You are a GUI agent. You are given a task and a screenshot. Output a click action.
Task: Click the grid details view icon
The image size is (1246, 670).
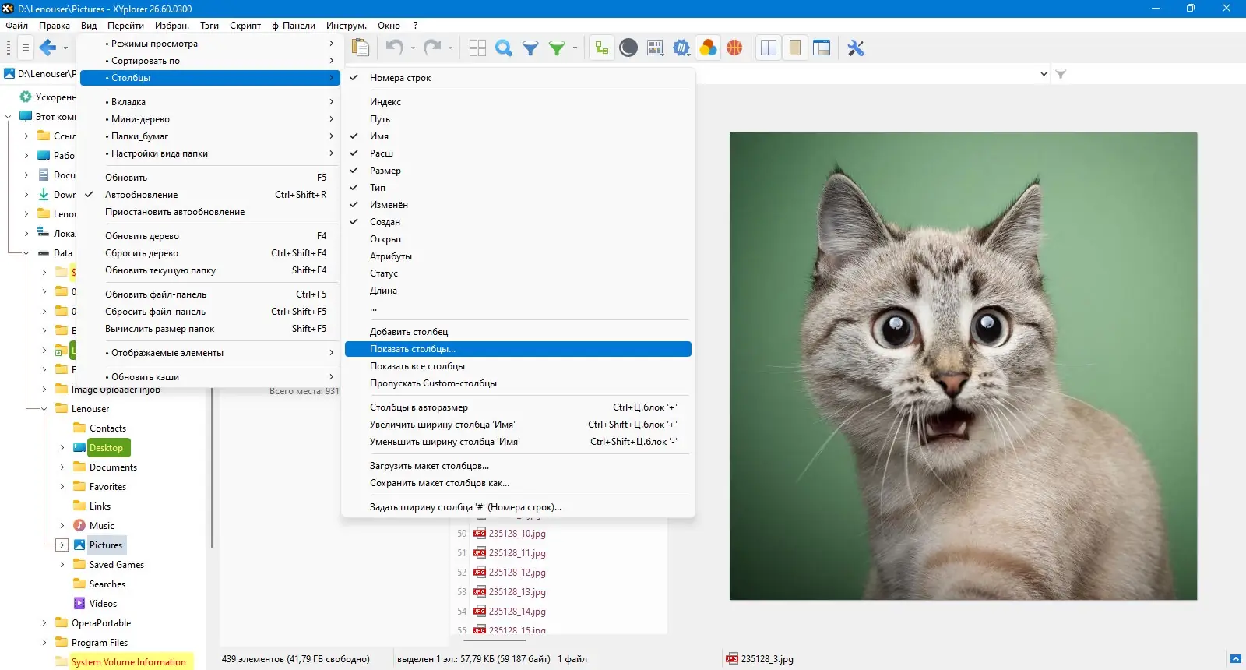(655, 48)
